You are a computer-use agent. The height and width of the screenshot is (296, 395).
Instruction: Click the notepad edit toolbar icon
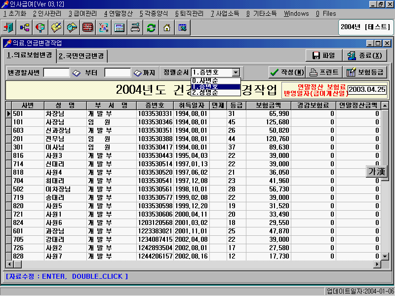click(56, 28)
